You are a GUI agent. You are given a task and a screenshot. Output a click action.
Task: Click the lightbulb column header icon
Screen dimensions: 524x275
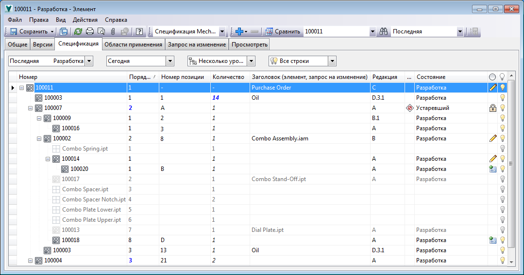(502, 77)
